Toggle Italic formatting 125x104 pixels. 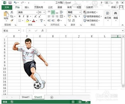tap(23, 16)
